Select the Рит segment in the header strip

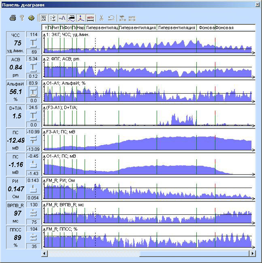[55, 28]
